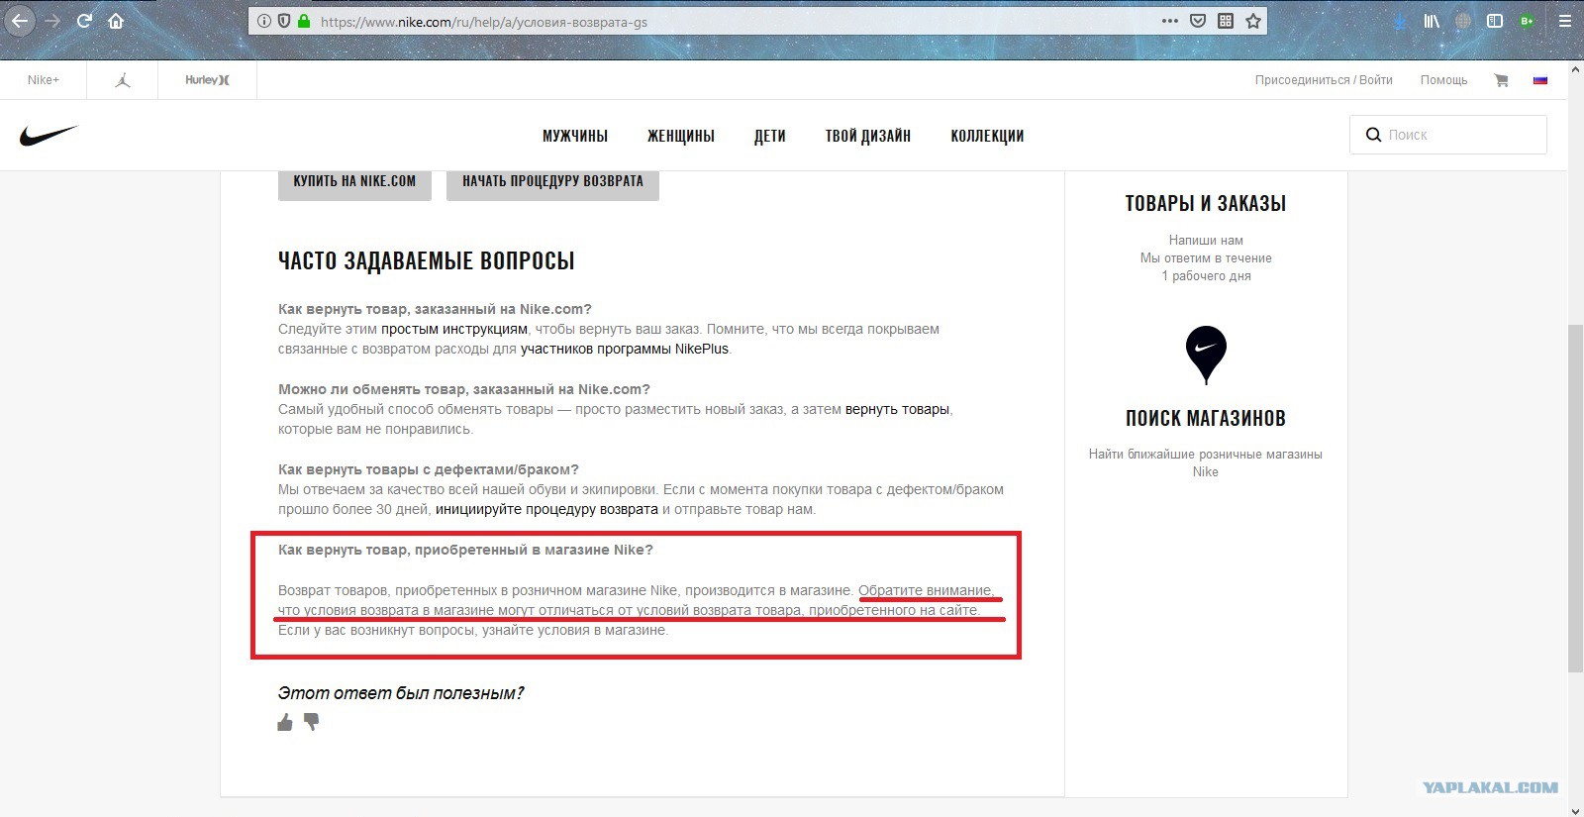1584x817 pixels.
Task: Click Найти ближайшие розничные магазины Nike text
Action: 1206,462
